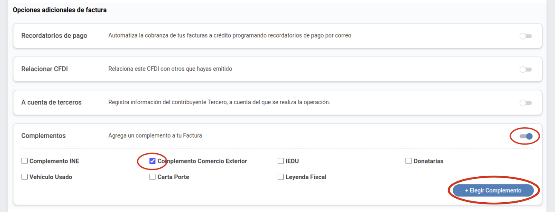Click the Recordatorios de pago title
The width and height of the screenshot is (555, 212).
[54, 36]
